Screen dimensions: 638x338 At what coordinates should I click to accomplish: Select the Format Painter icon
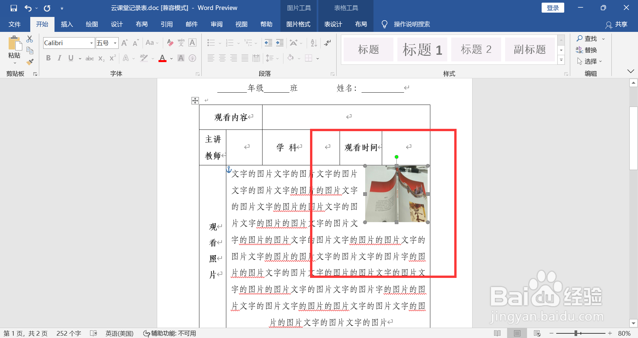point(30,62)
